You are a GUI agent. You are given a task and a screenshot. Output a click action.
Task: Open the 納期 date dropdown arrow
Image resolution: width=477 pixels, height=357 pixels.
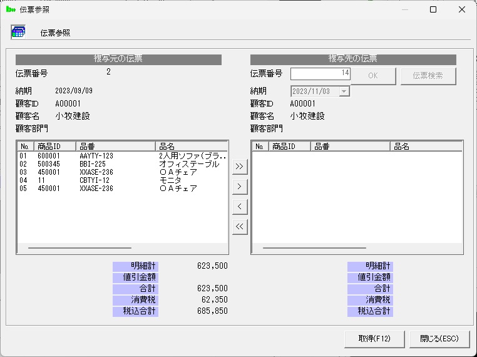point(344,91)
